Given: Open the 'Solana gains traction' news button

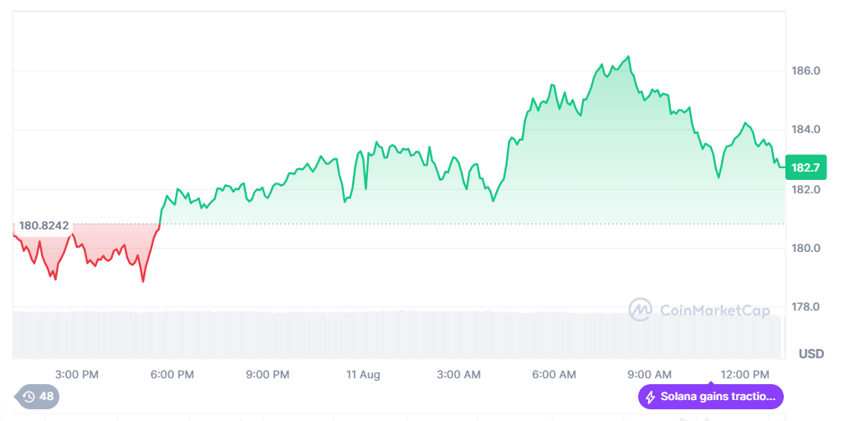Looking at the screenshot, I should (x=711, y=397).
